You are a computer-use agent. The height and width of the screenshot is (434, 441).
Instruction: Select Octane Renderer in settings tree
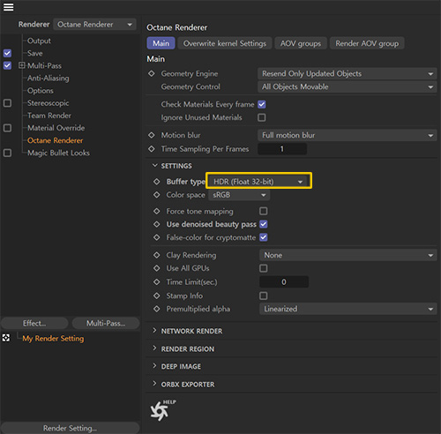pyautogui.click(x=55, y=140)
